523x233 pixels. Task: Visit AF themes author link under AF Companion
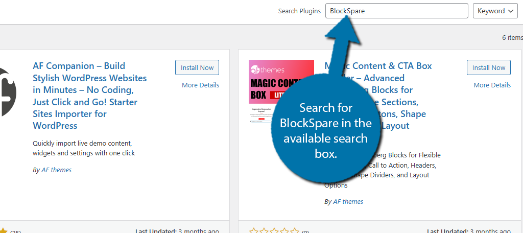pos(56,170)
